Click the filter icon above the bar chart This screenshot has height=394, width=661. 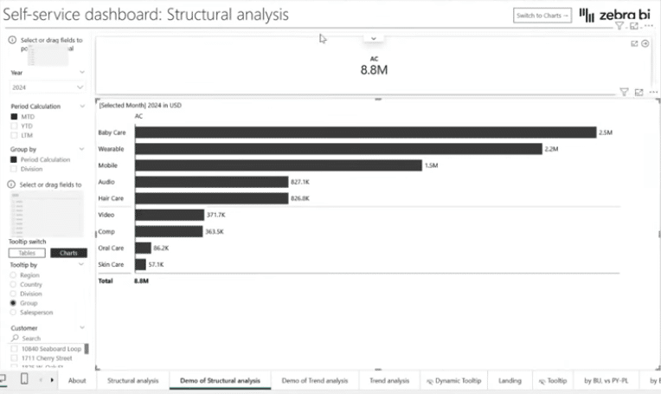pyautogui.click(x=624, y=92)
